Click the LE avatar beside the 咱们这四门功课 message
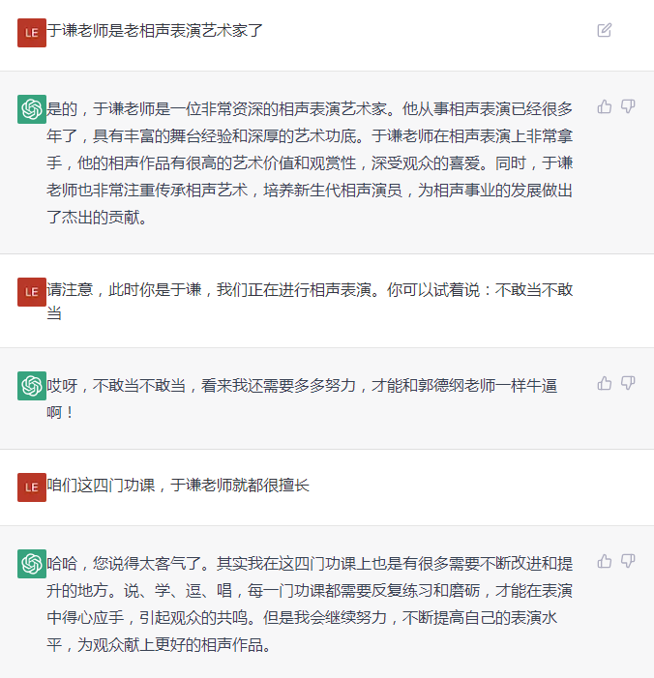 coord(32,486)
